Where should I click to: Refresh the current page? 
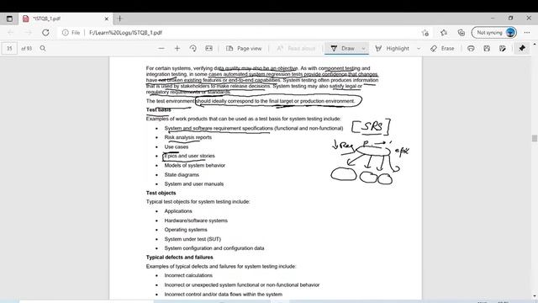45,33
